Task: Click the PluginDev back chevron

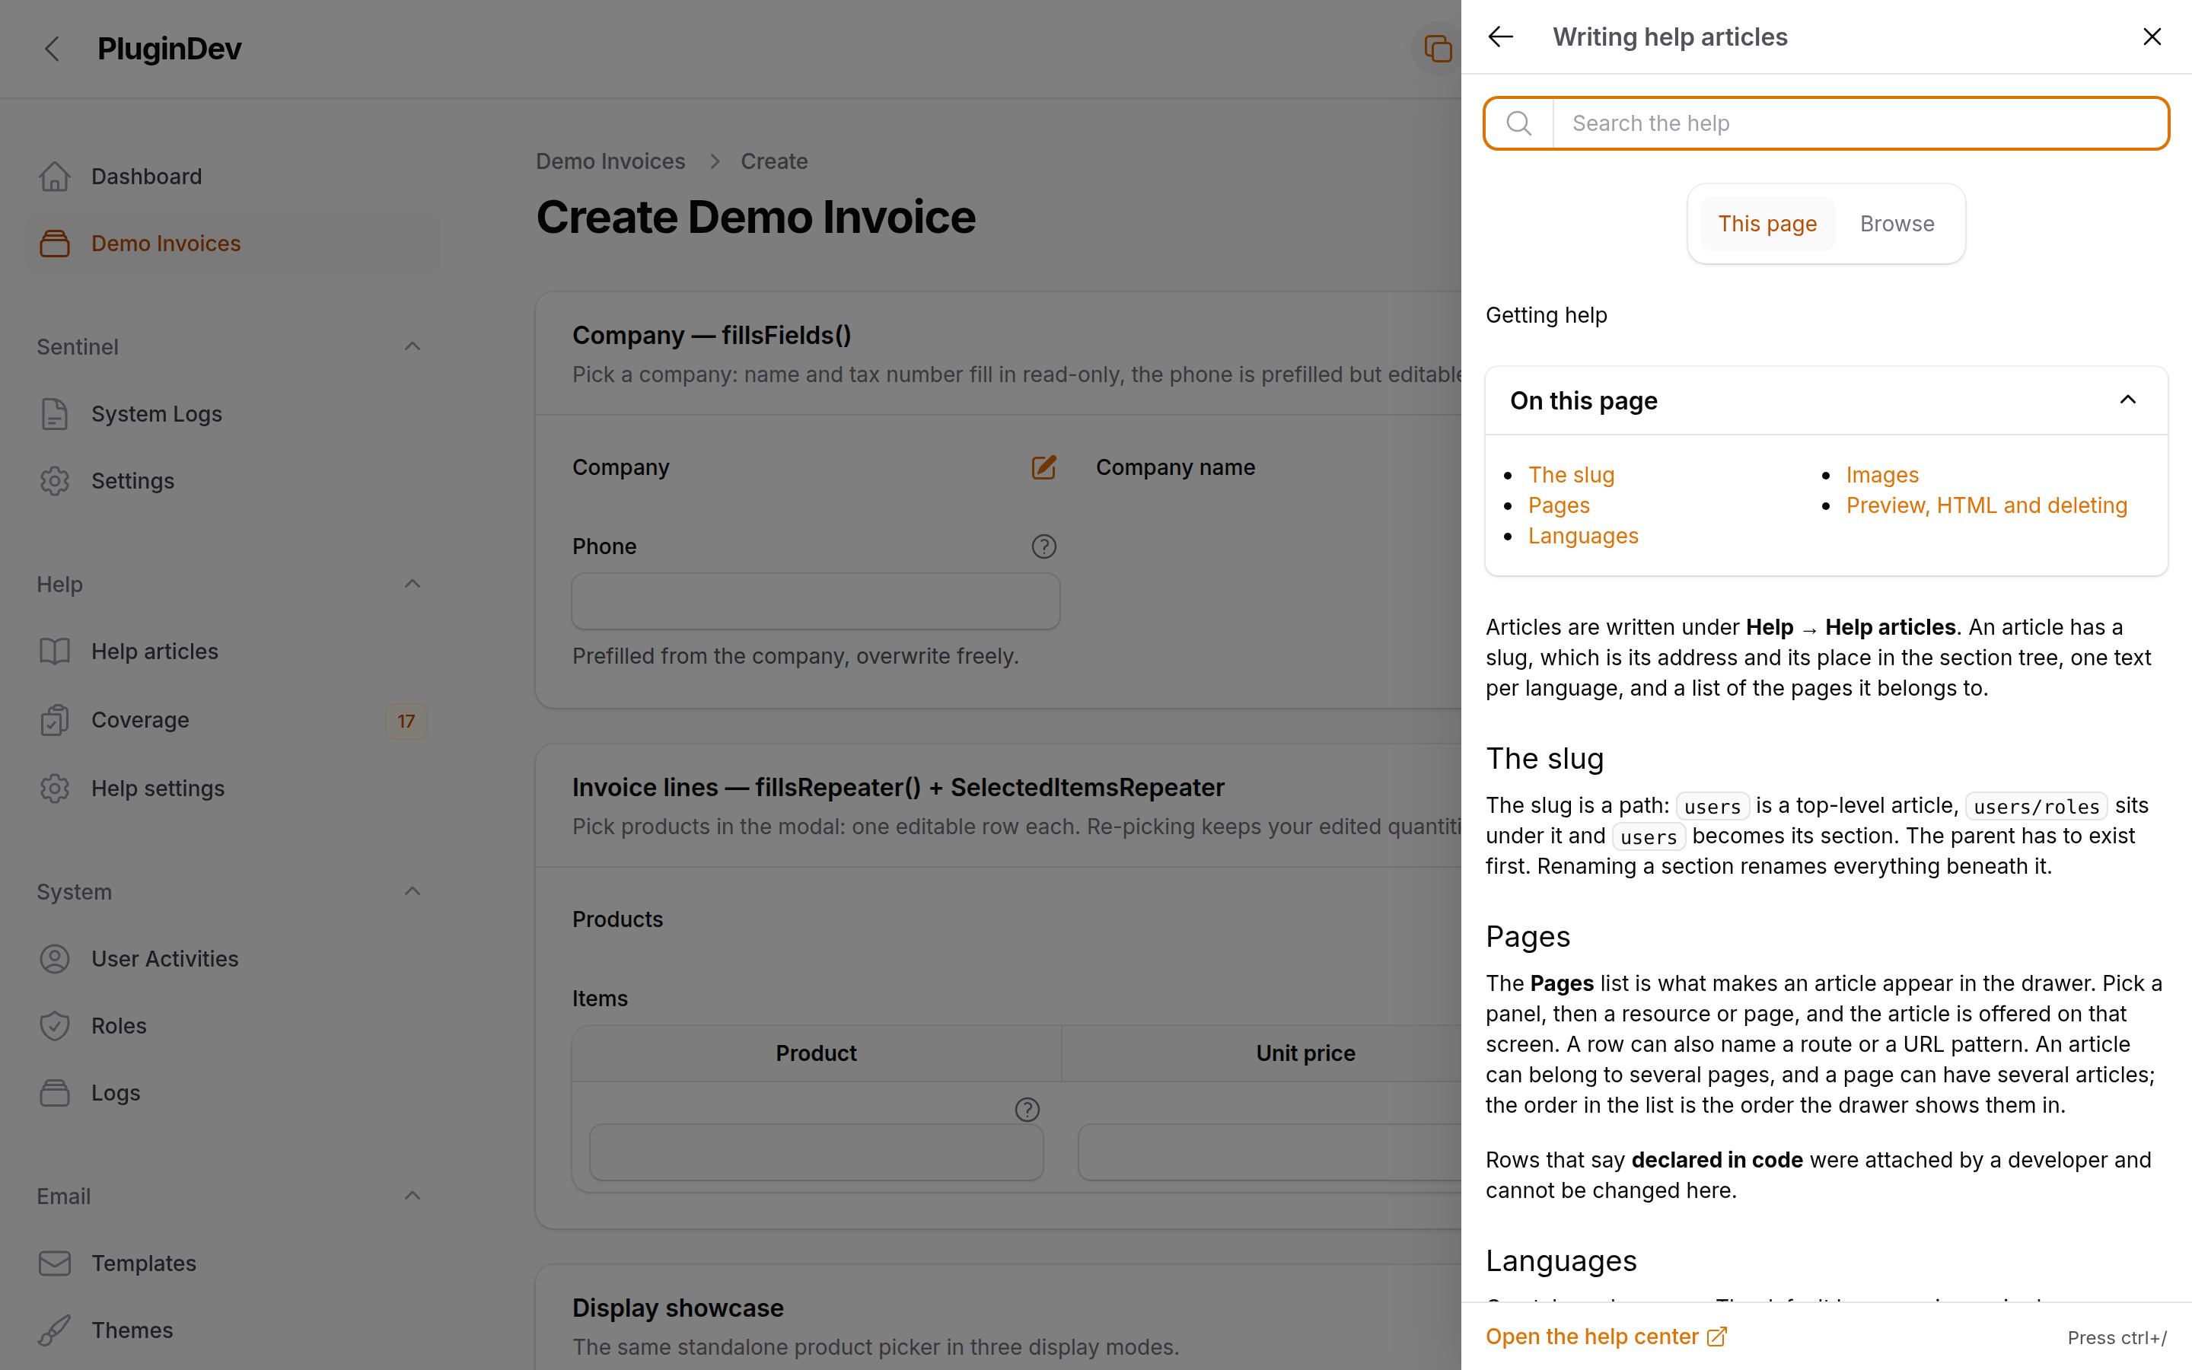Action: (53, 49)
